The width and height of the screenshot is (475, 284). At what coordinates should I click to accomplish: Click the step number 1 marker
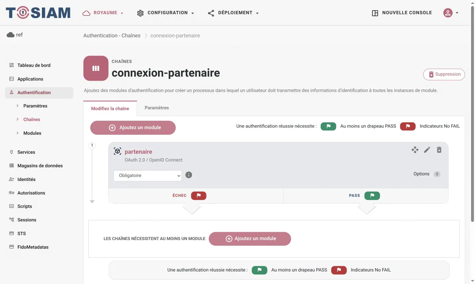click(x=92, y=145)
